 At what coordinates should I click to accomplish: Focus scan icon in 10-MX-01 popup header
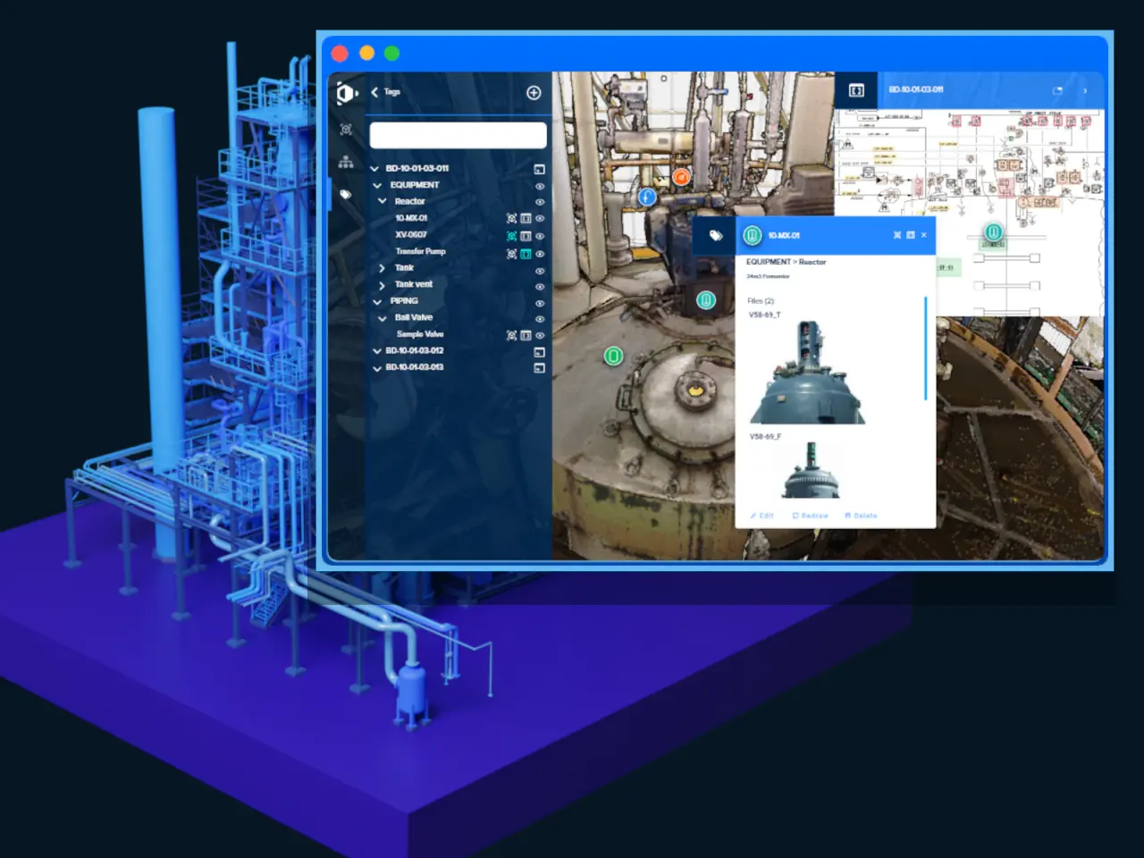(x=897, y=235)
